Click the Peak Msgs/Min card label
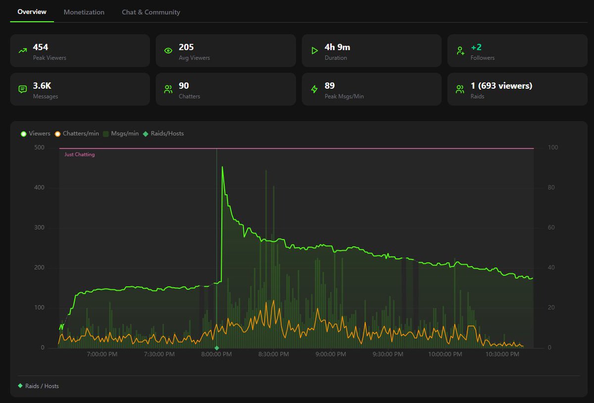 (x=344, y=97)
